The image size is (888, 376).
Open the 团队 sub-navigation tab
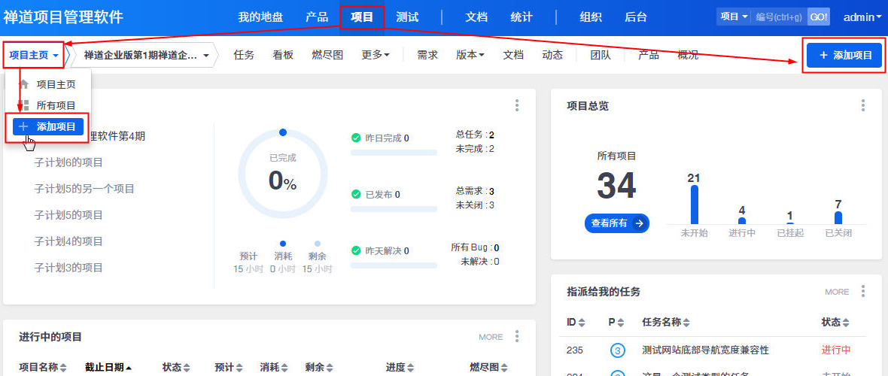(601, 55)
